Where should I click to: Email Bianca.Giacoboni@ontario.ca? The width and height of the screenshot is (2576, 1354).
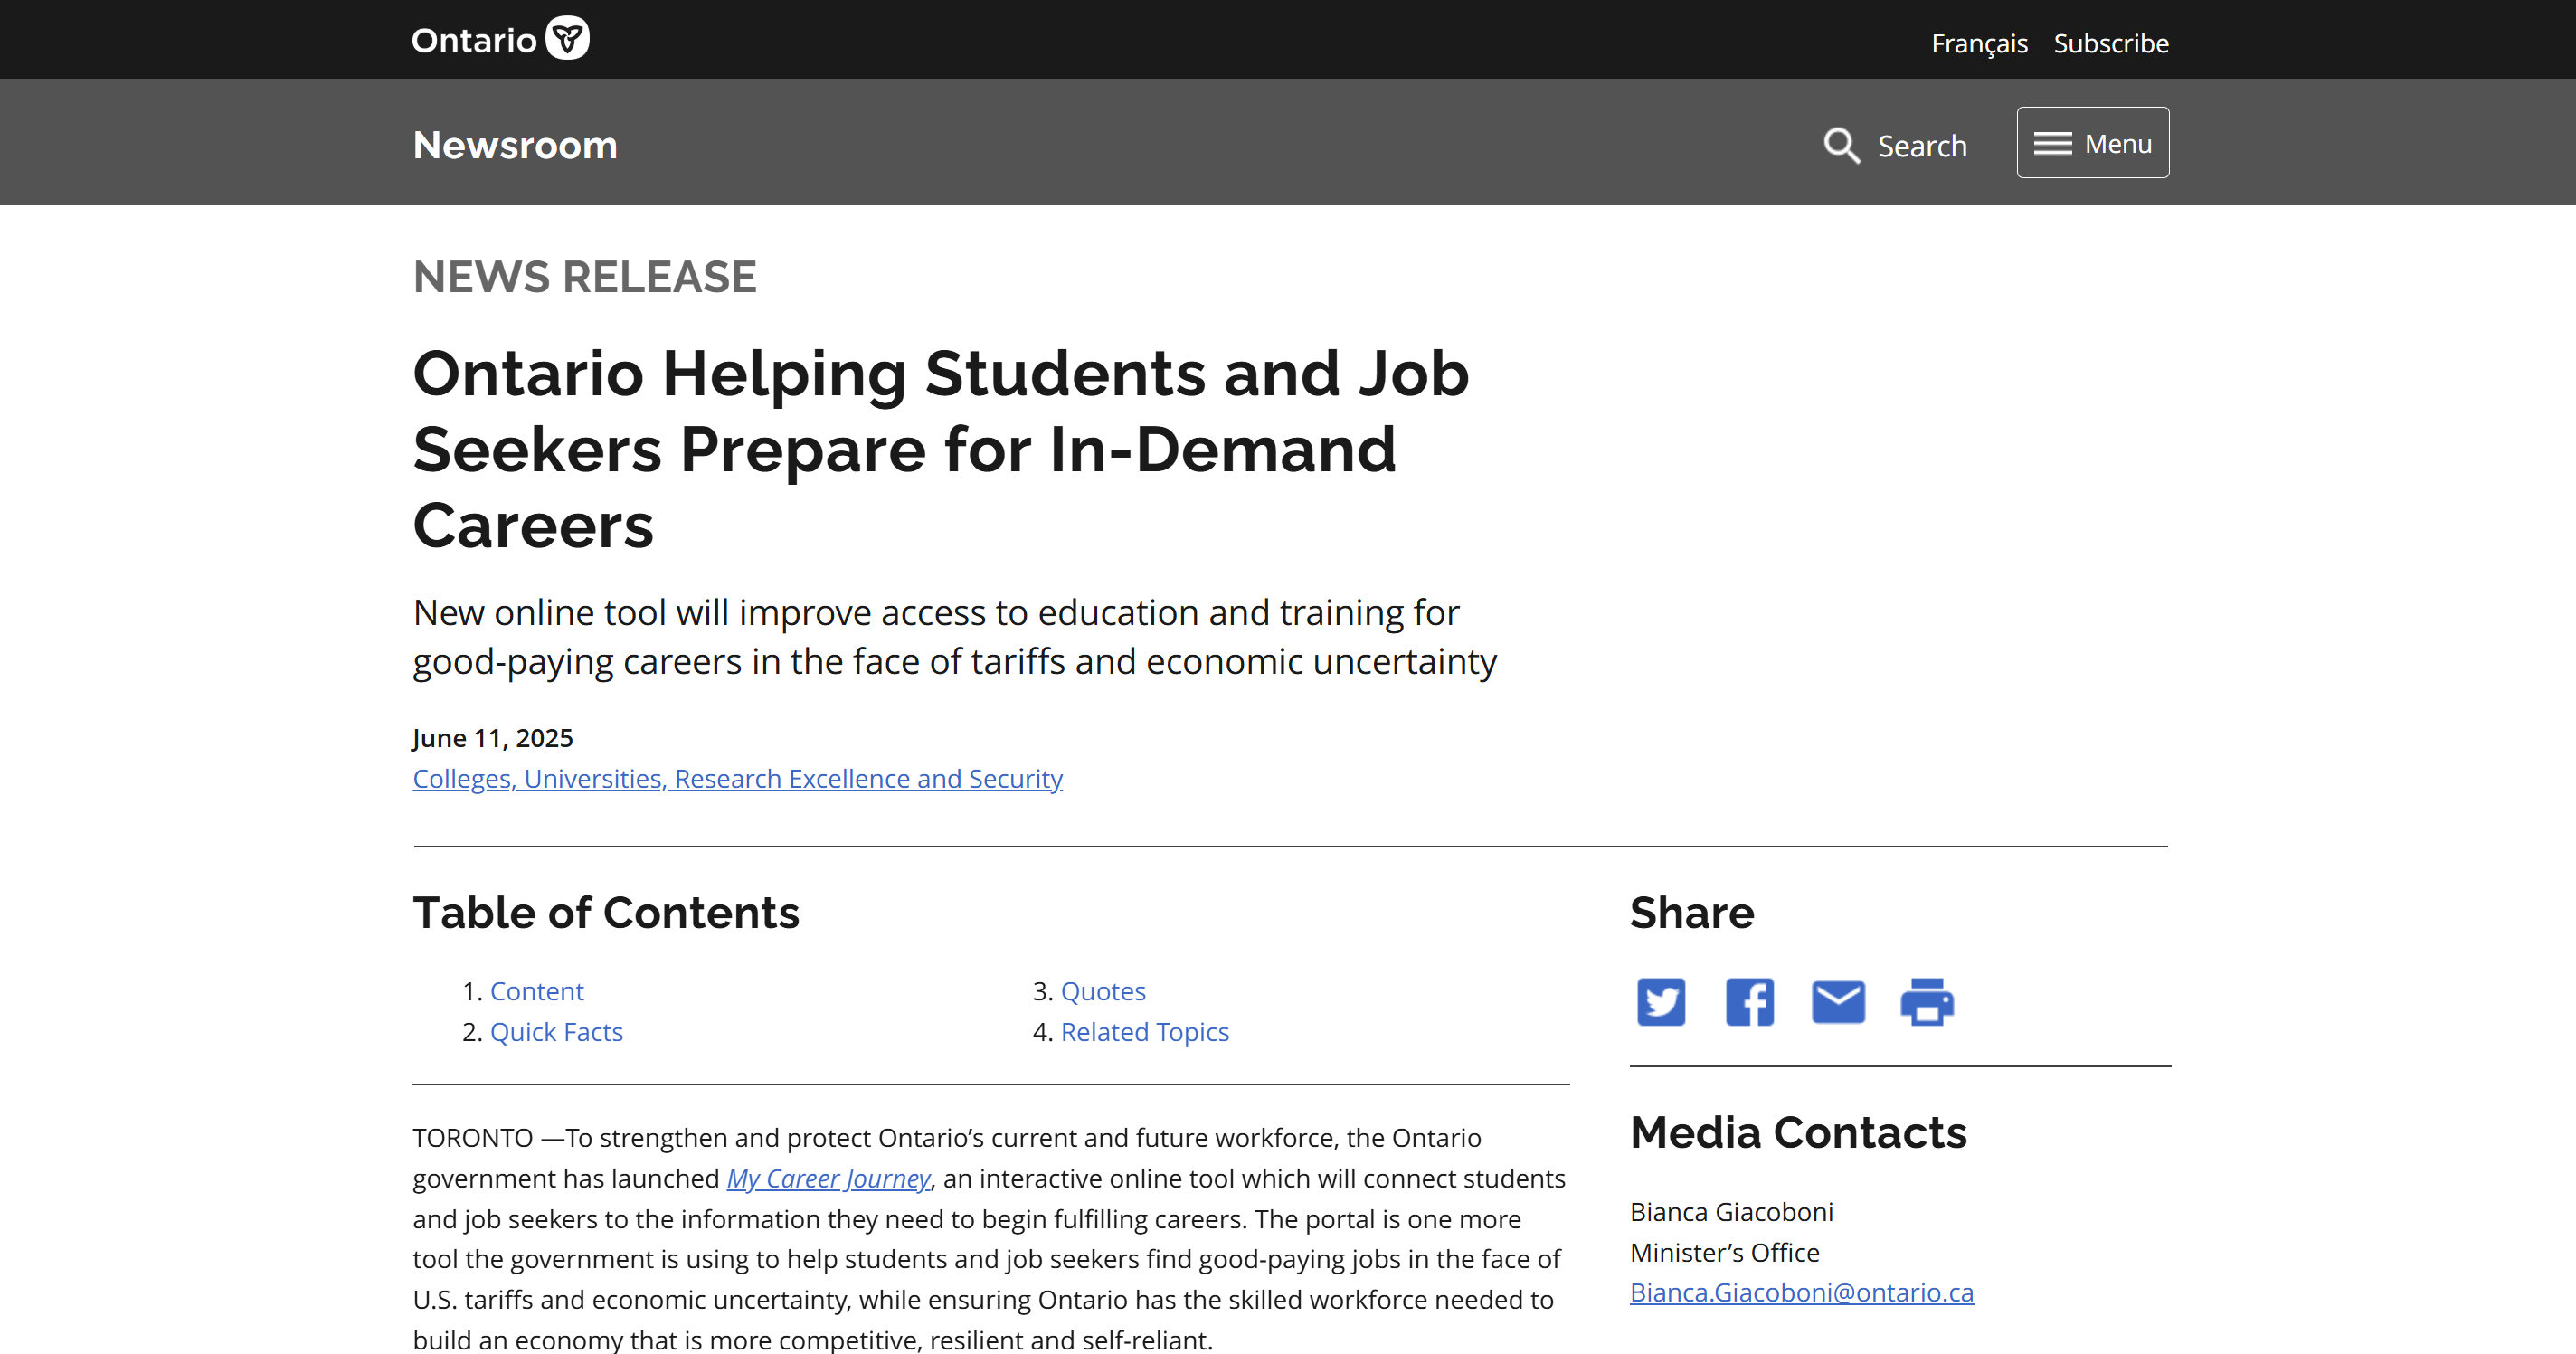coord(1802,1292)
